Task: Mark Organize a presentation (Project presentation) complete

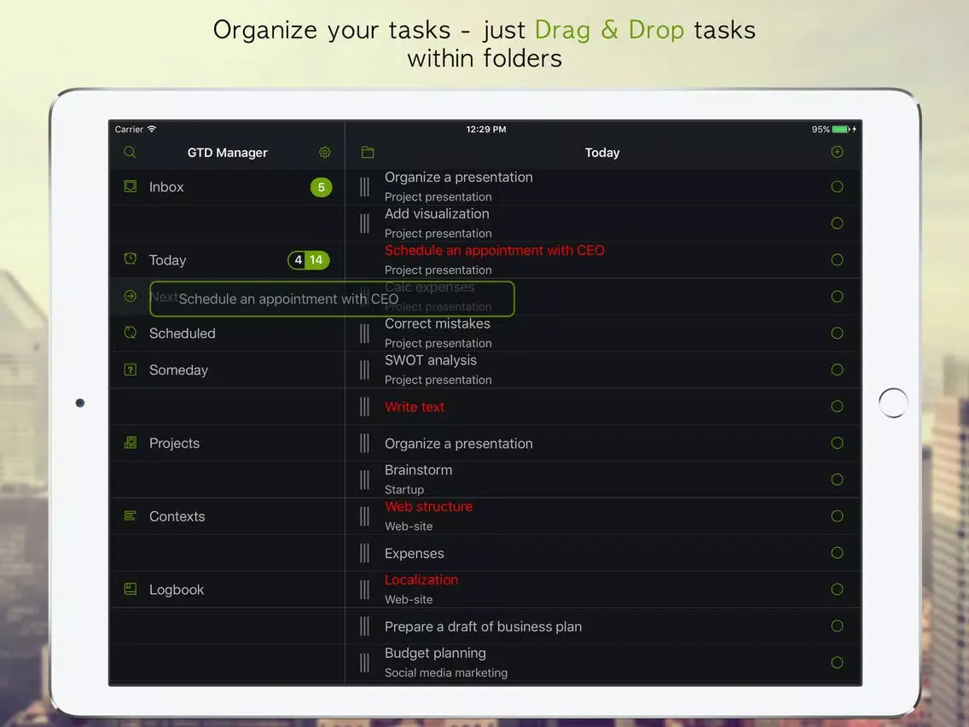Action: tap(838, 187)
